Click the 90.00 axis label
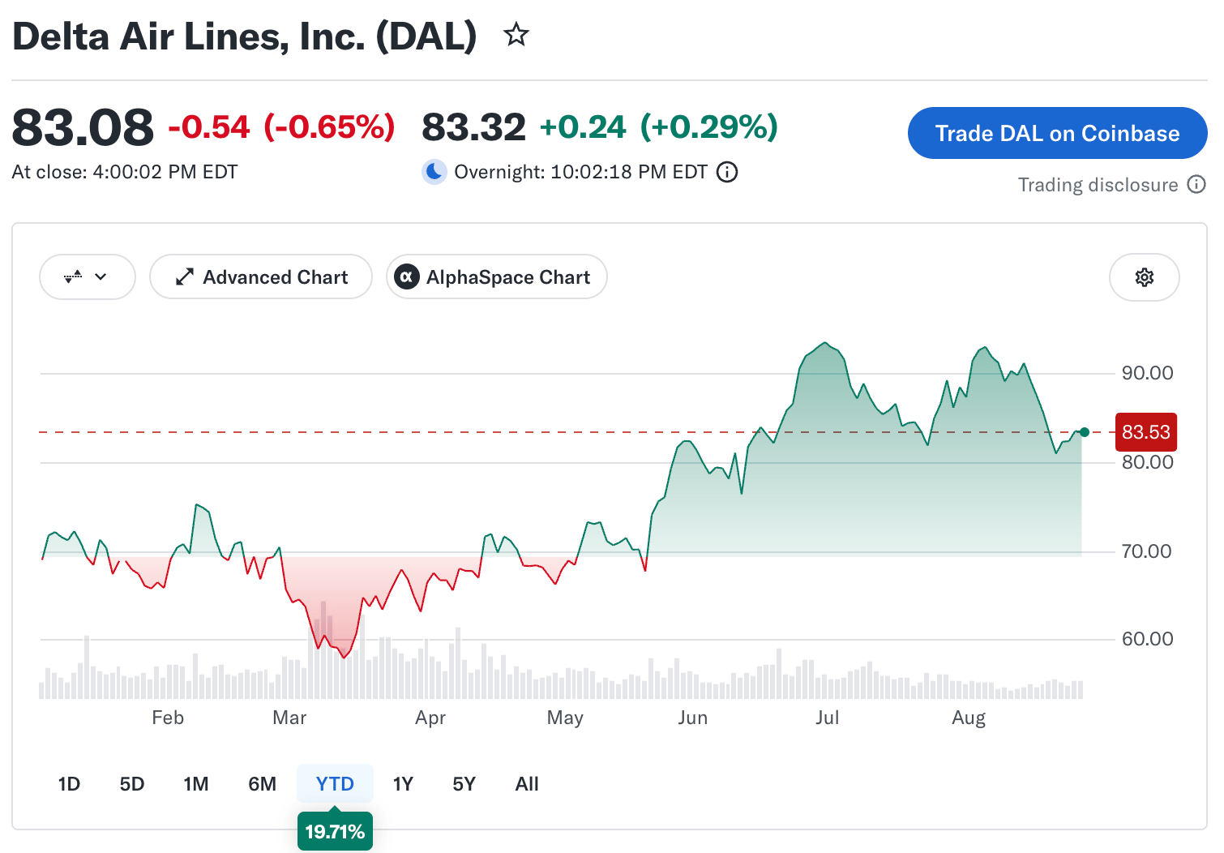Screen dimensions: 1224x853 point(1147,373)
